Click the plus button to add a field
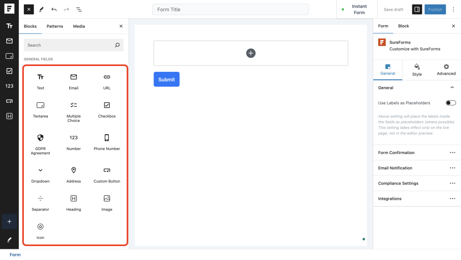This screenshot has height=260, width=461. pyautogui.click(x=251, y=53)
